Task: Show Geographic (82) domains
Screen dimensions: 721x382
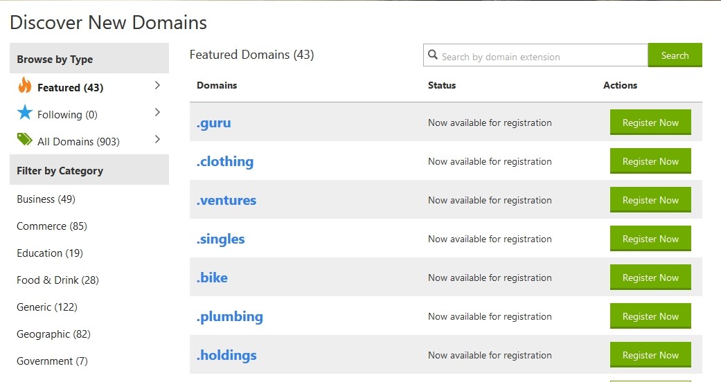Action: [x=53, y=334]
